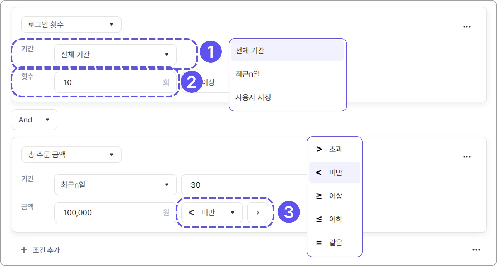This screenshot has height=266, width=497.
Task: Pick 사용자 지정 from the period options
Action: tap(287, 97)
